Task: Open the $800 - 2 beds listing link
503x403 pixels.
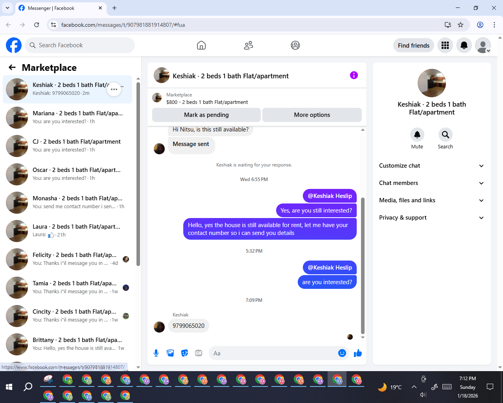Action: pyautogui.click(x=207, y=102)
